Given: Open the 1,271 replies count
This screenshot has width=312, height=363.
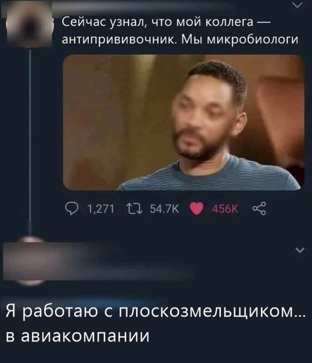Looking at the screenshot, I should click(101, 209).
